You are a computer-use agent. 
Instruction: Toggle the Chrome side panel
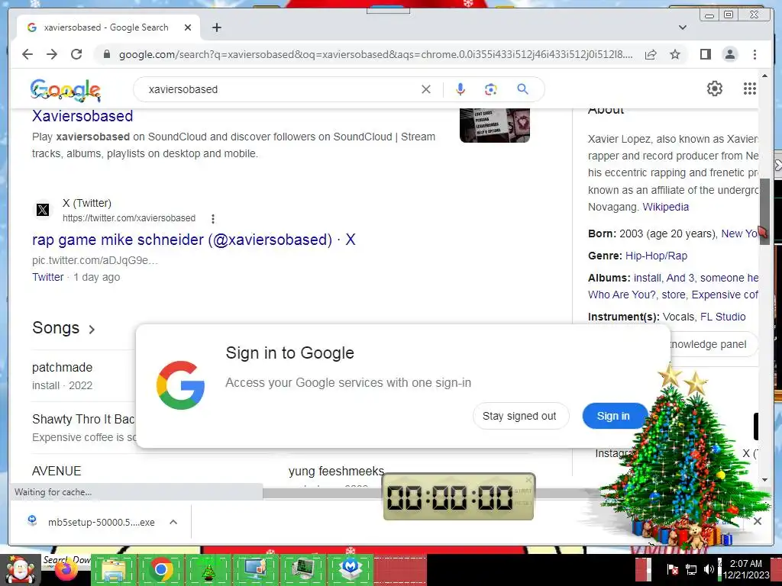tap(705, 54)
